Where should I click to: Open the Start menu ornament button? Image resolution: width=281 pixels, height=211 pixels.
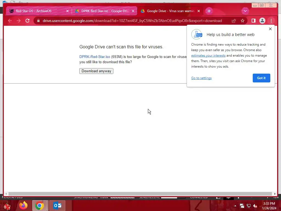click(x=7, y=206)
